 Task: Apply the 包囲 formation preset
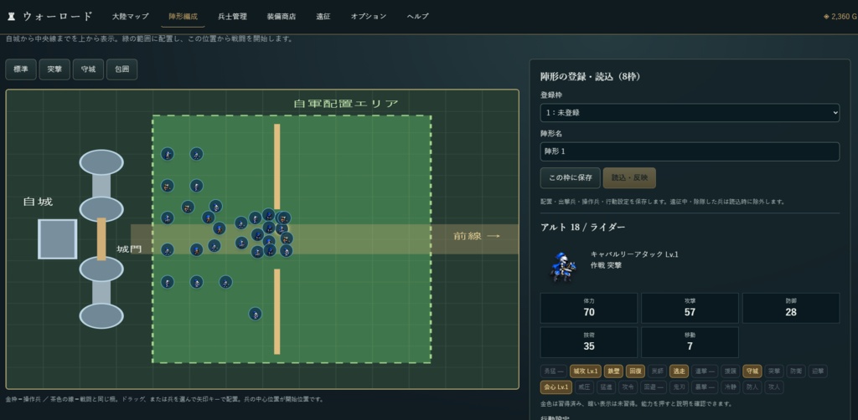click(x=121, y=69)
